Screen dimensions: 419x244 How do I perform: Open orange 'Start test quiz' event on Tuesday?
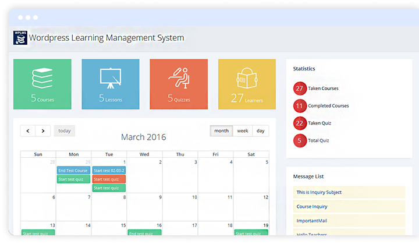pos(109,179)
